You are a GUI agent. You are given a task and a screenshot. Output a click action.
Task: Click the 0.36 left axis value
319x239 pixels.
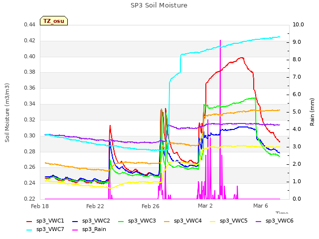tap(30, 88)
